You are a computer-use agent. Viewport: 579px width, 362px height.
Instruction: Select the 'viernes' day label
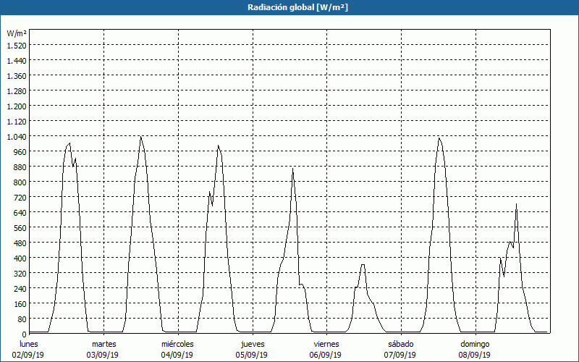pos(326,344)
